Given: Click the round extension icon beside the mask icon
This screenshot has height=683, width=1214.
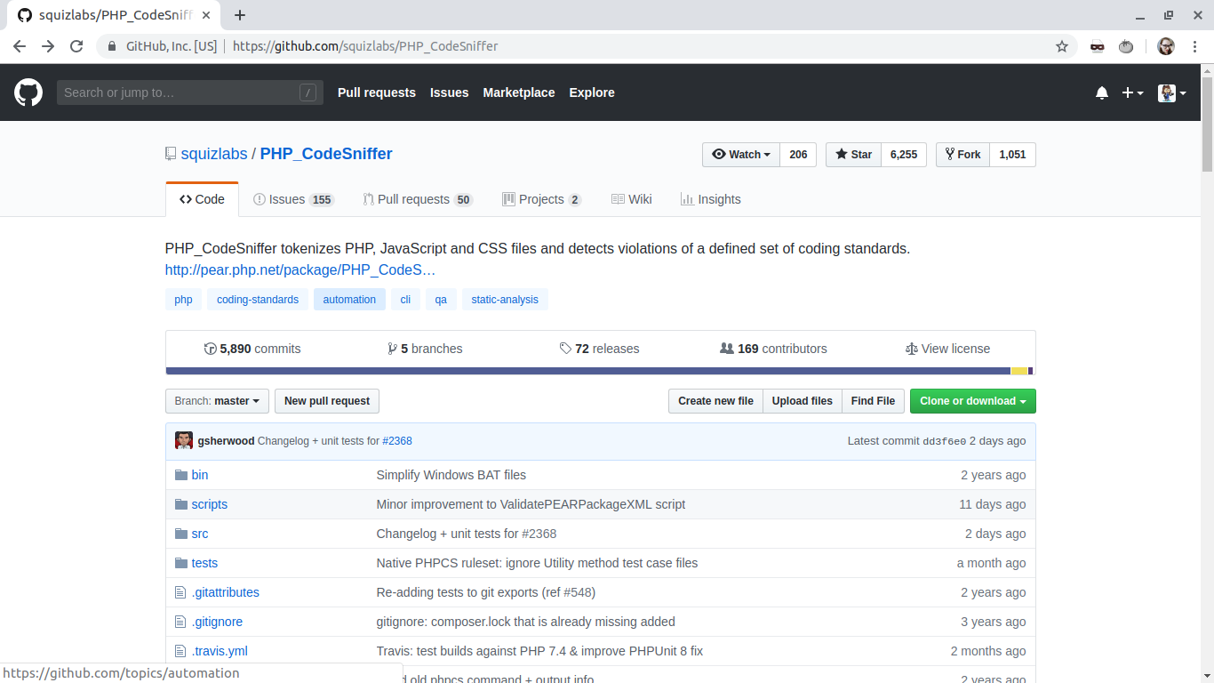Looking at the screenshot, I should (1126, 46).
